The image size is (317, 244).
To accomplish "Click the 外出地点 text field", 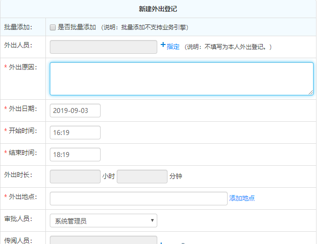I will 138,199.
